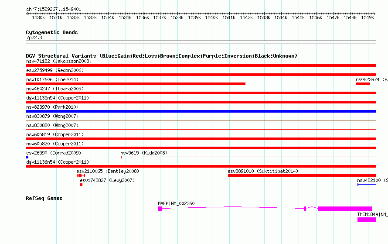This screenshot has height=244, width=388.
Task: Select the 7p22.3 band label
Action: 34,38
